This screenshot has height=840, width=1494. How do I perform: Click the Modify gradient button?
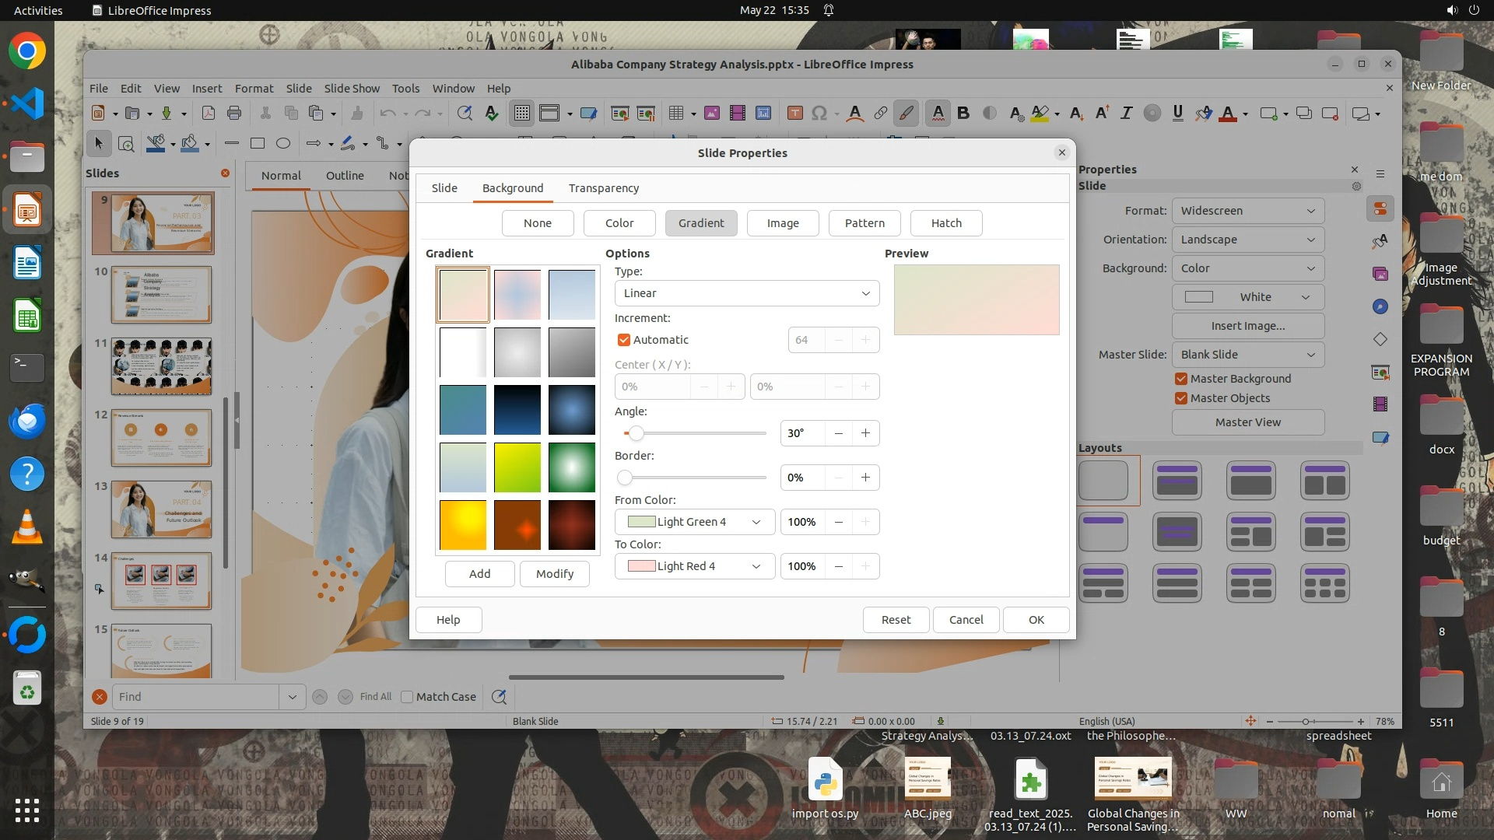(x=554, y=574)
